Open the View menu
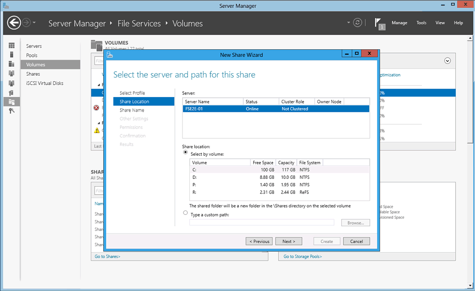Image resolution: width=475 pixels, height=291 pixels. point(440,23)
